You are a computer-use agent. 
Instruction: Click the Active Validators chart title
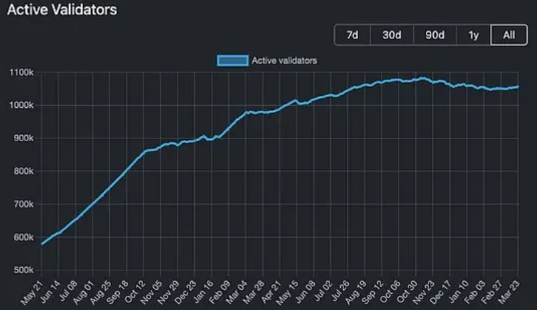(62, 9)
